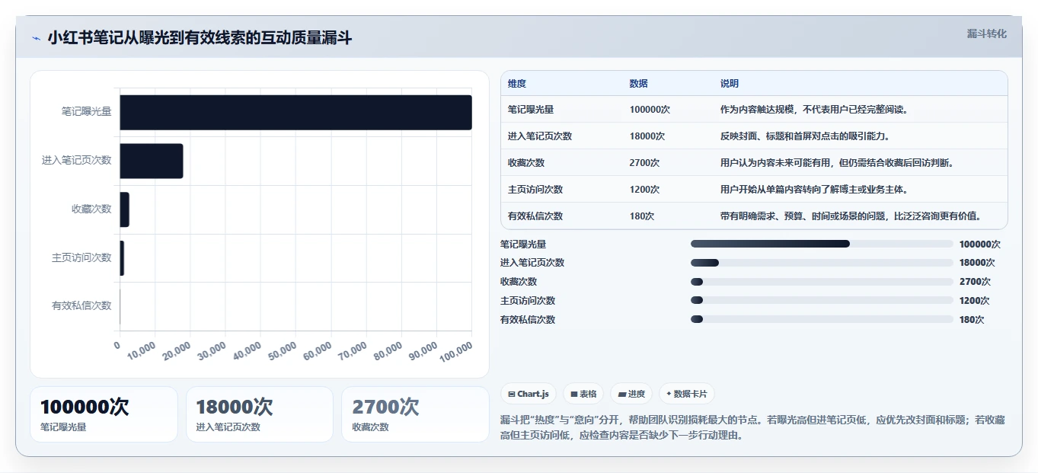The image size is (1038, 473).
Task: Click the 说明 table column header
Action: 730,84
